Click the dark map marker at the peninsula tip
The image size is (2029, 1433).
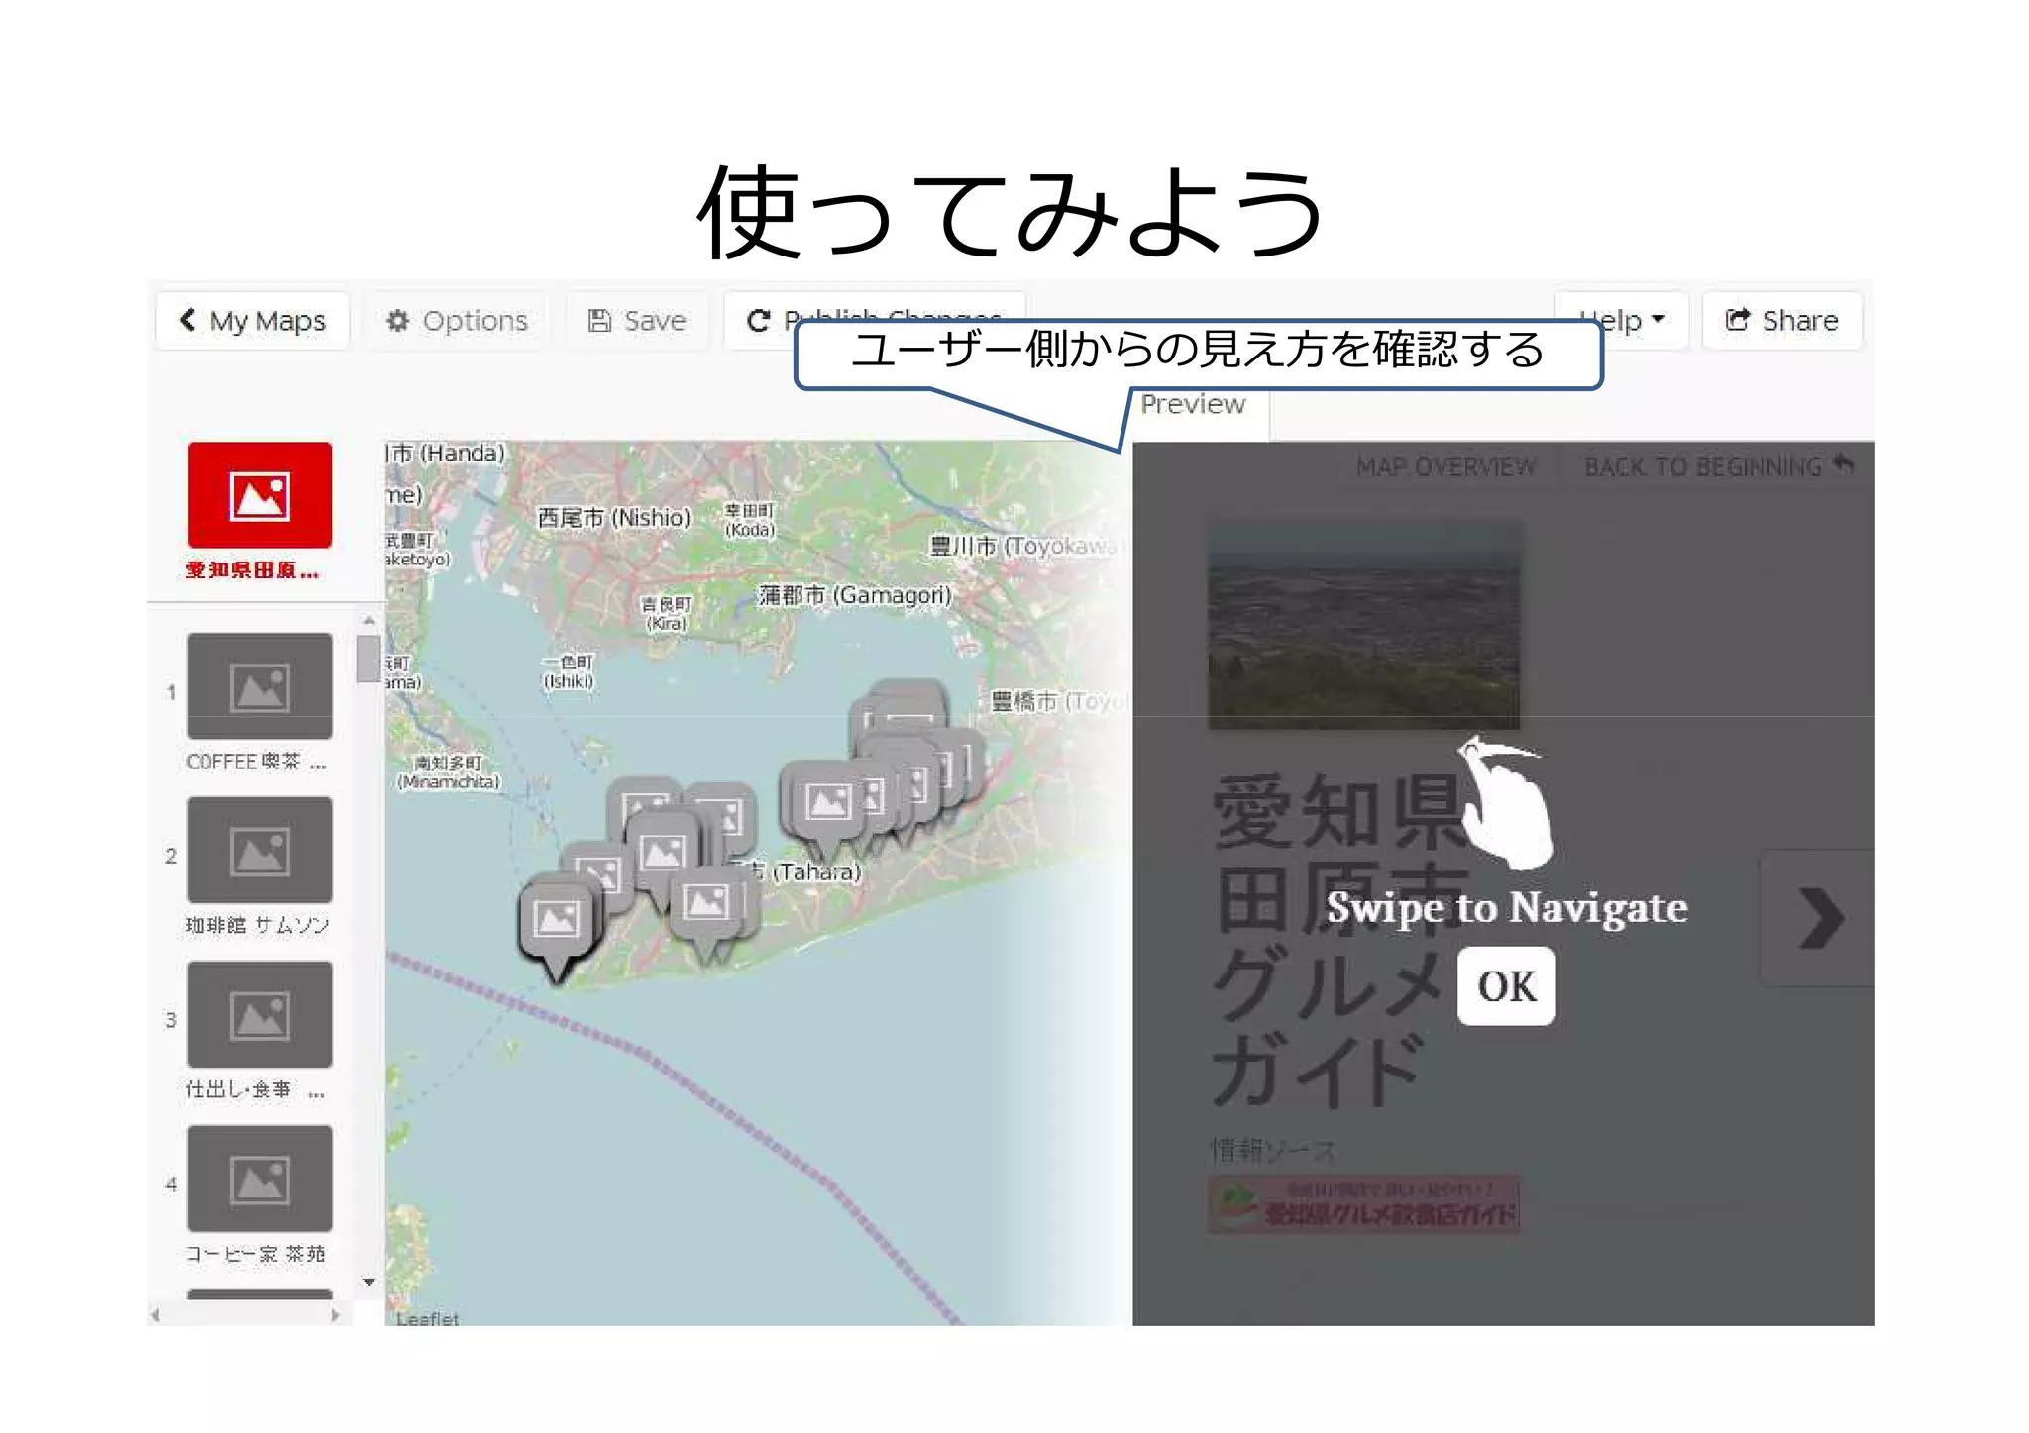557,925
